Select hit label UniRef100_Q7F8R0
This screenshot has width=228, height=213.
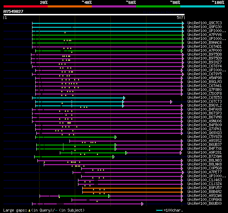tap(204, 90)
